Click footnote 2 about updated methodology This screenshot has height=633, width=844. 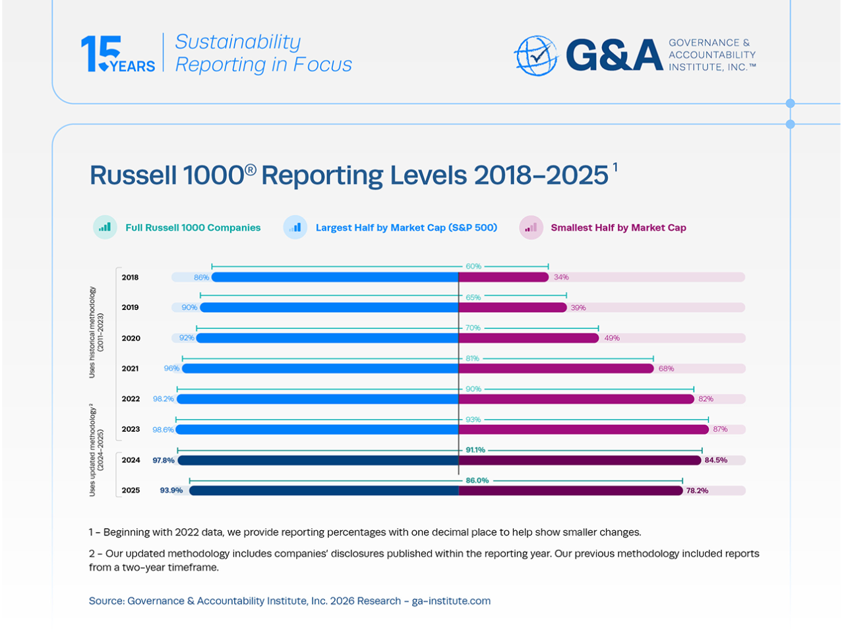click(x=424, y=560)
